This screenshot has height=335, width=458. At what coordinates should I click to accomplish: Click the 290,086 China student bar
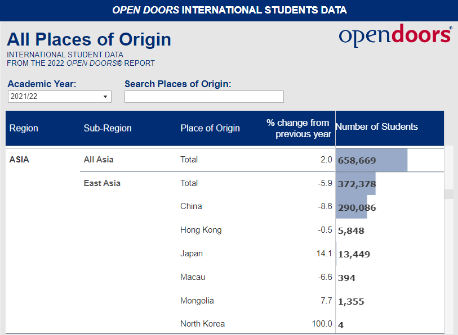click(x=351, y=207)
